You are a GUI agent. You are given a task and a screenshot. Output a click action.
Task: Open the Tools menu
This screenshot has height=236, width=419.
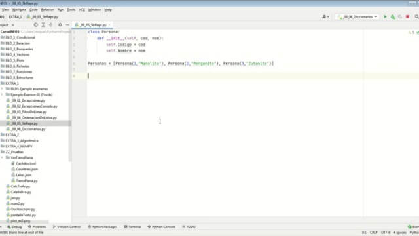pyautogui.click(x=71, y=10)
